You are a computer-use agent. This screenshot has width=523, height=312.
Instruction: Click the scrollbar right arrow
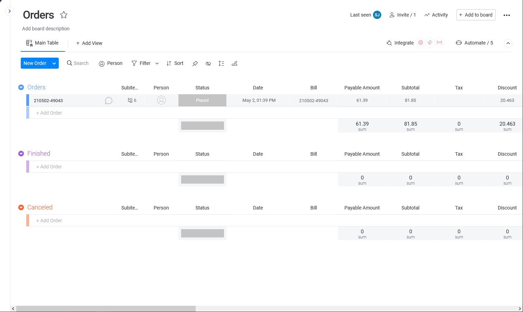click(520, 309)
